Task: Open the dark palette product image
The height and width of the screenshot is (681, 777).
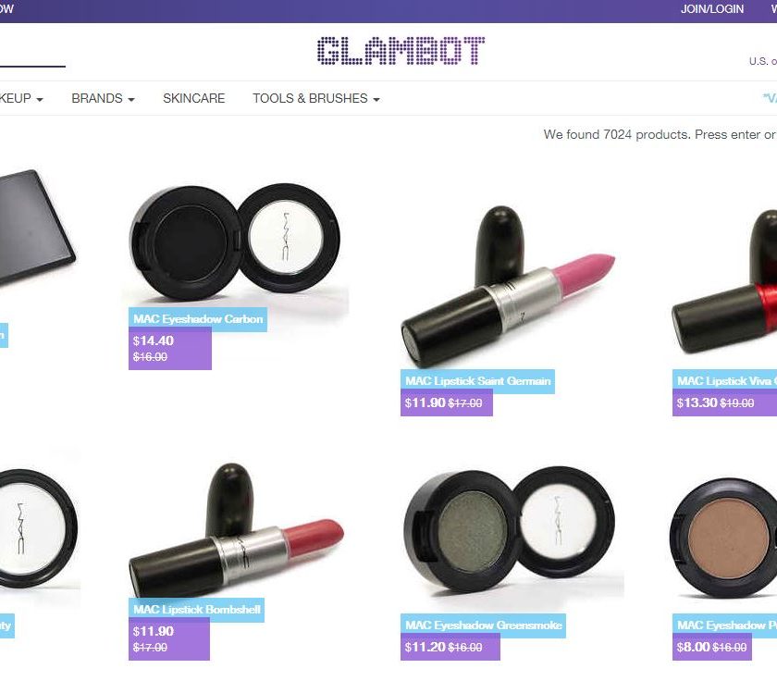Action: coord(36,229)
